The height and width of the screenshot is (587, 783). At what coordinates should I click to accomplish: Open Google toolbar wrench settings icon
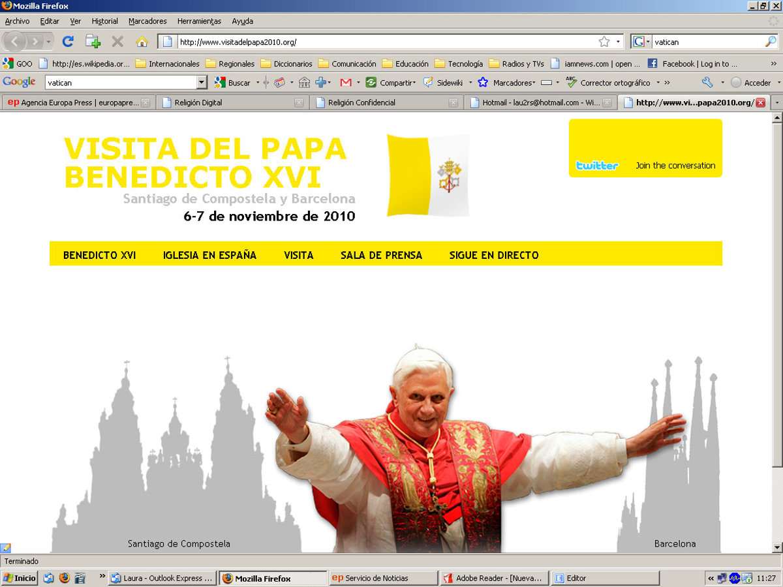(x=707, y=83)
